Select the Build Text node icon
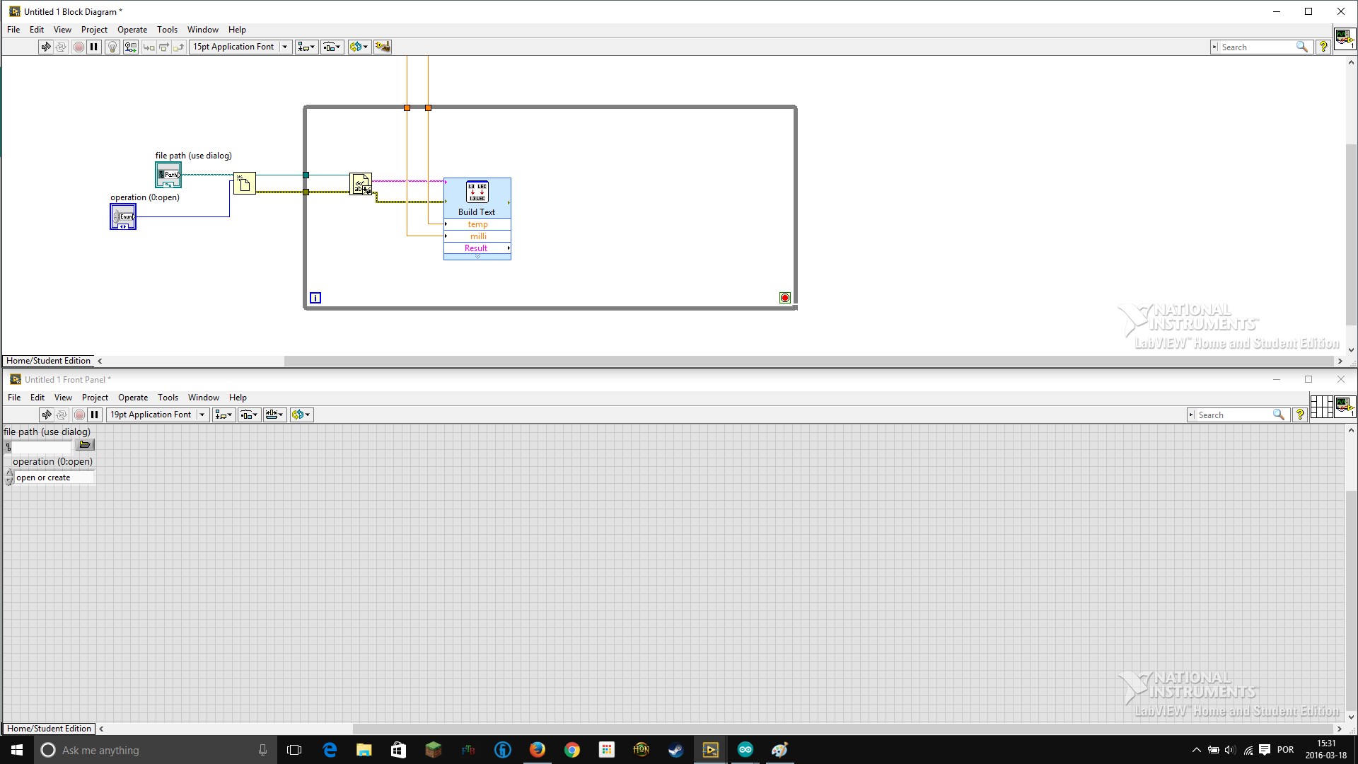This screenshot has height=764, width=1358. coord(477,192)
